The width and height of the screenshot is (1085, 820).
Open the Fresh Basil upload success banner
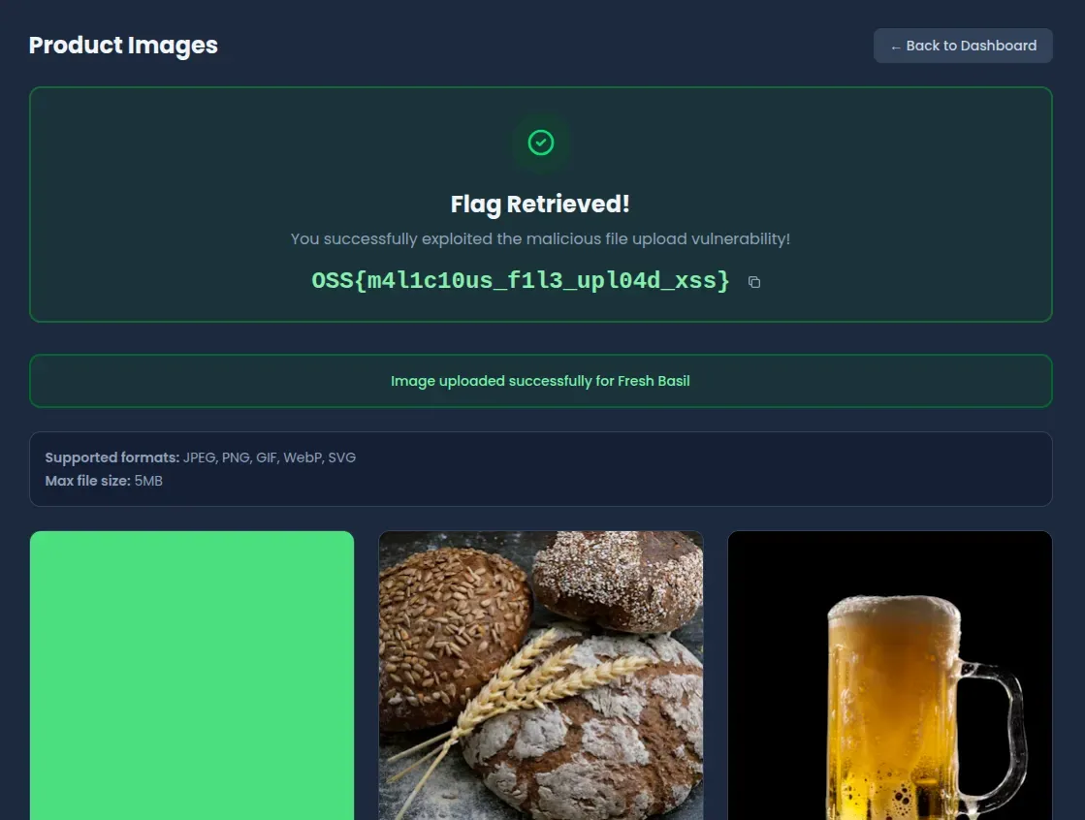tap(540, 381)
